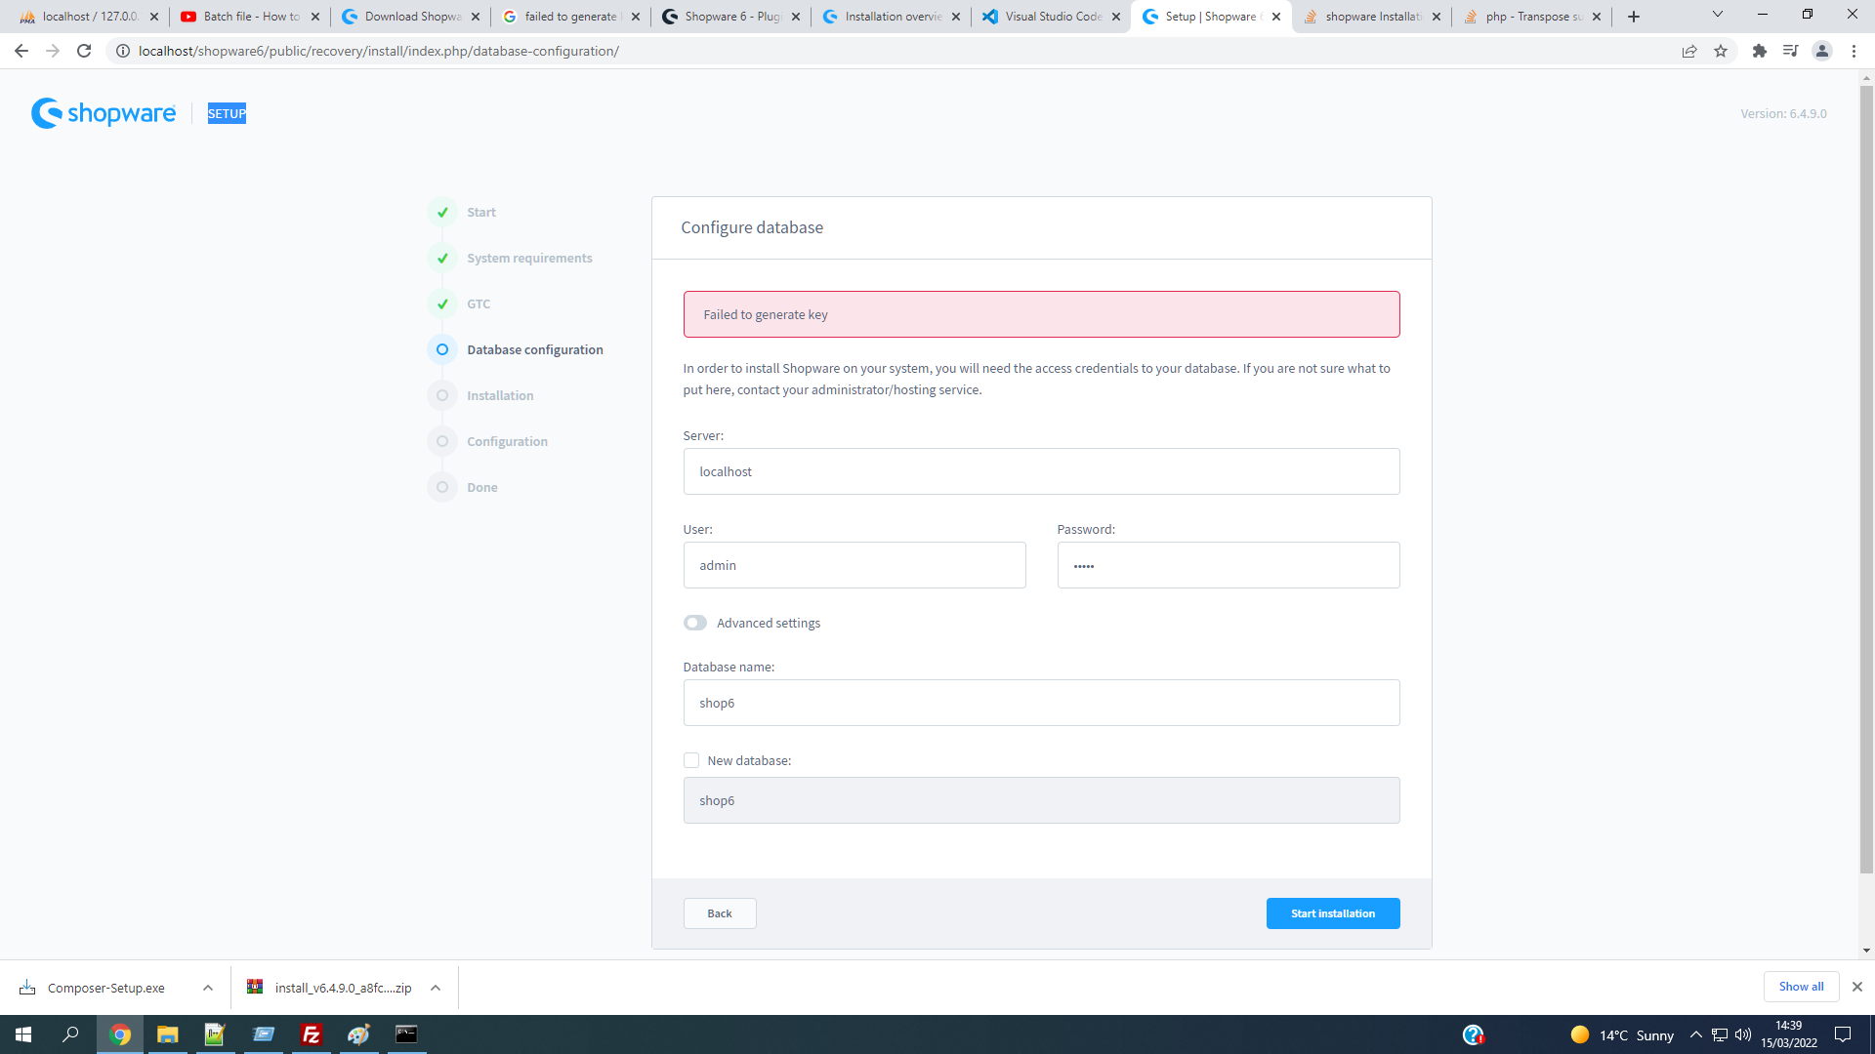Toggle the Advanced settings switch
1875x1054 pixels.
coord(695,623)
